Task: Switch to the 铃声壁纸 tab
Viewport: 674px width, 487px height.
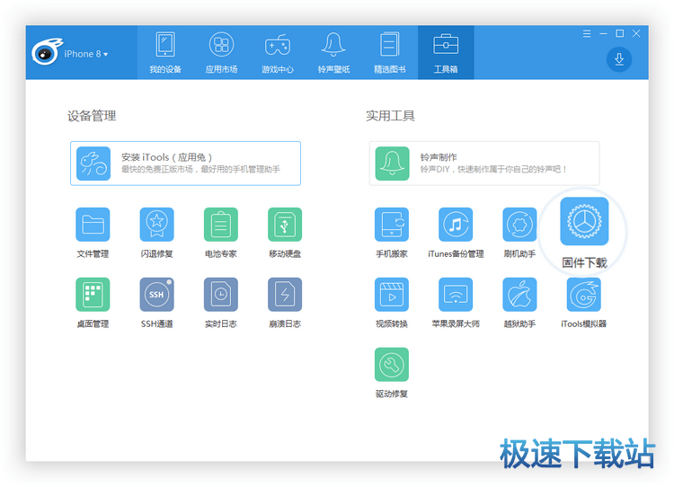Action: (x=333, y=52)
